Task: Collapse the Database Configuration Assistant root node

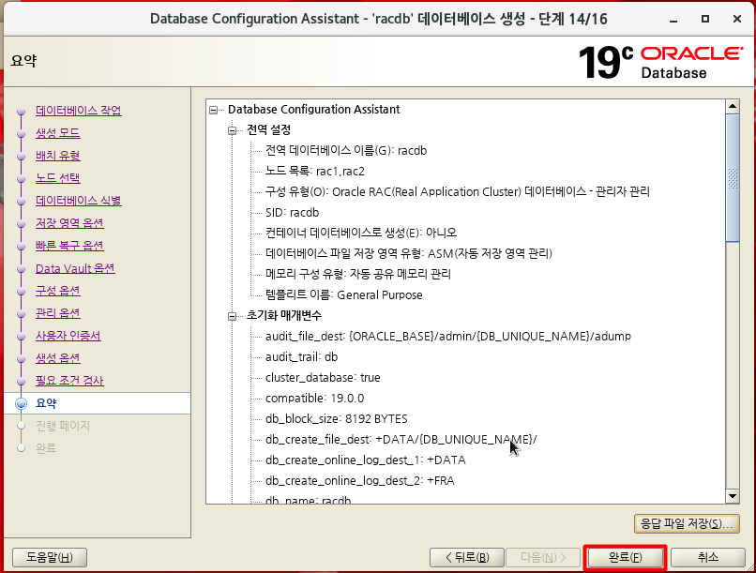Action: coord(214,111)
